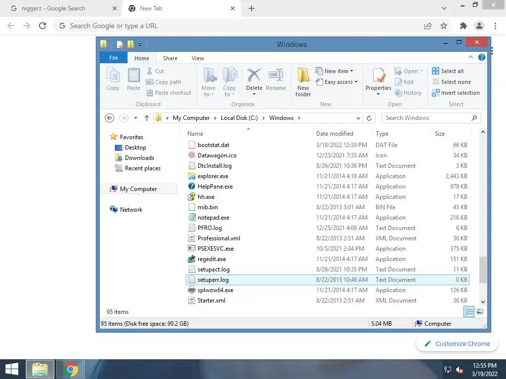
Task: Click the Edit command in Open group
Action: (404, 82)
